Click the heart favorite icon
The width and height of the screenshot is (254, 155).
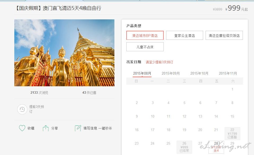coord(22,128)
